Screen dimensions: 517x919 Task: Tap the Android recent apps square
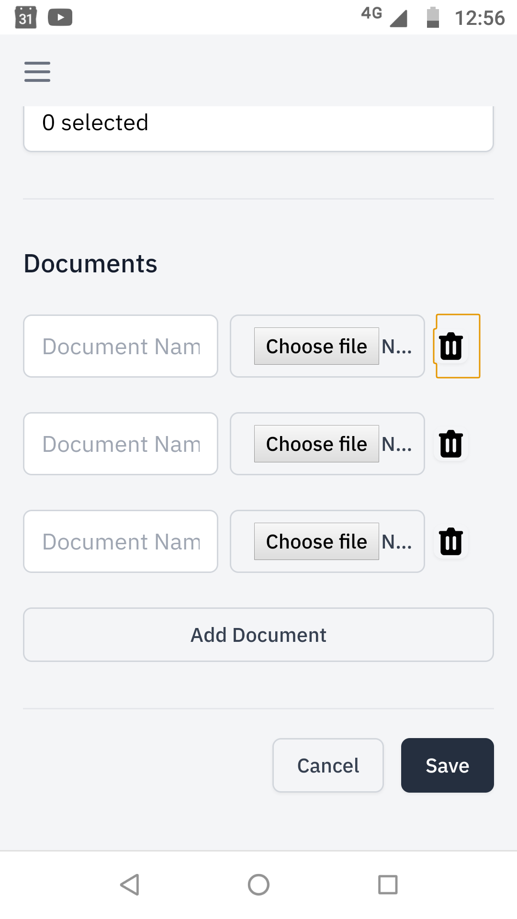[x=388, y=885]
